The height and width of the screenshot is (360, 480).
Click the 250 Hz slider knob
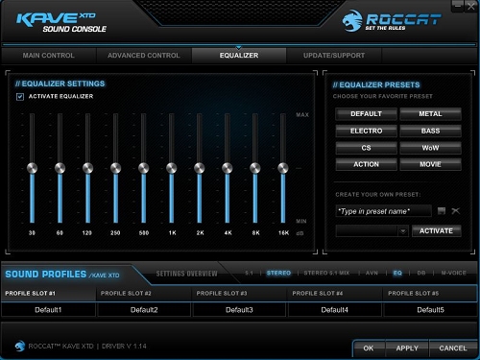pos(115,168)
